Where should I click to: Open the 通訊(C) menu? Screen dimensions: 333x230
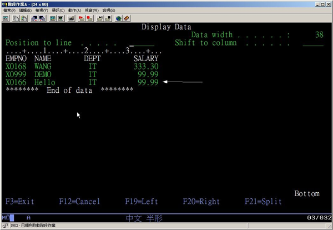point(58,11)
